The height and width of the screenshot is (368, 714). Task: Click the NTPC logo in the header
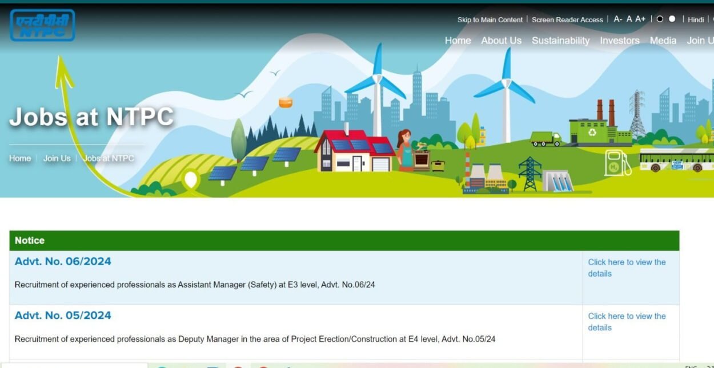pos(42,25)
